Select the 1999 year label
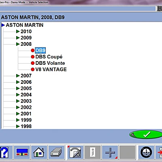 click(x=26, y=120)
